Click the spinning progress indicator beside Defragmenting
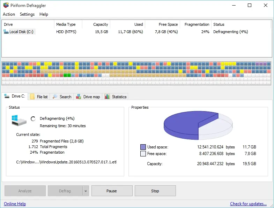Viewport: 274px width, 208px height. tap(33, 119)
